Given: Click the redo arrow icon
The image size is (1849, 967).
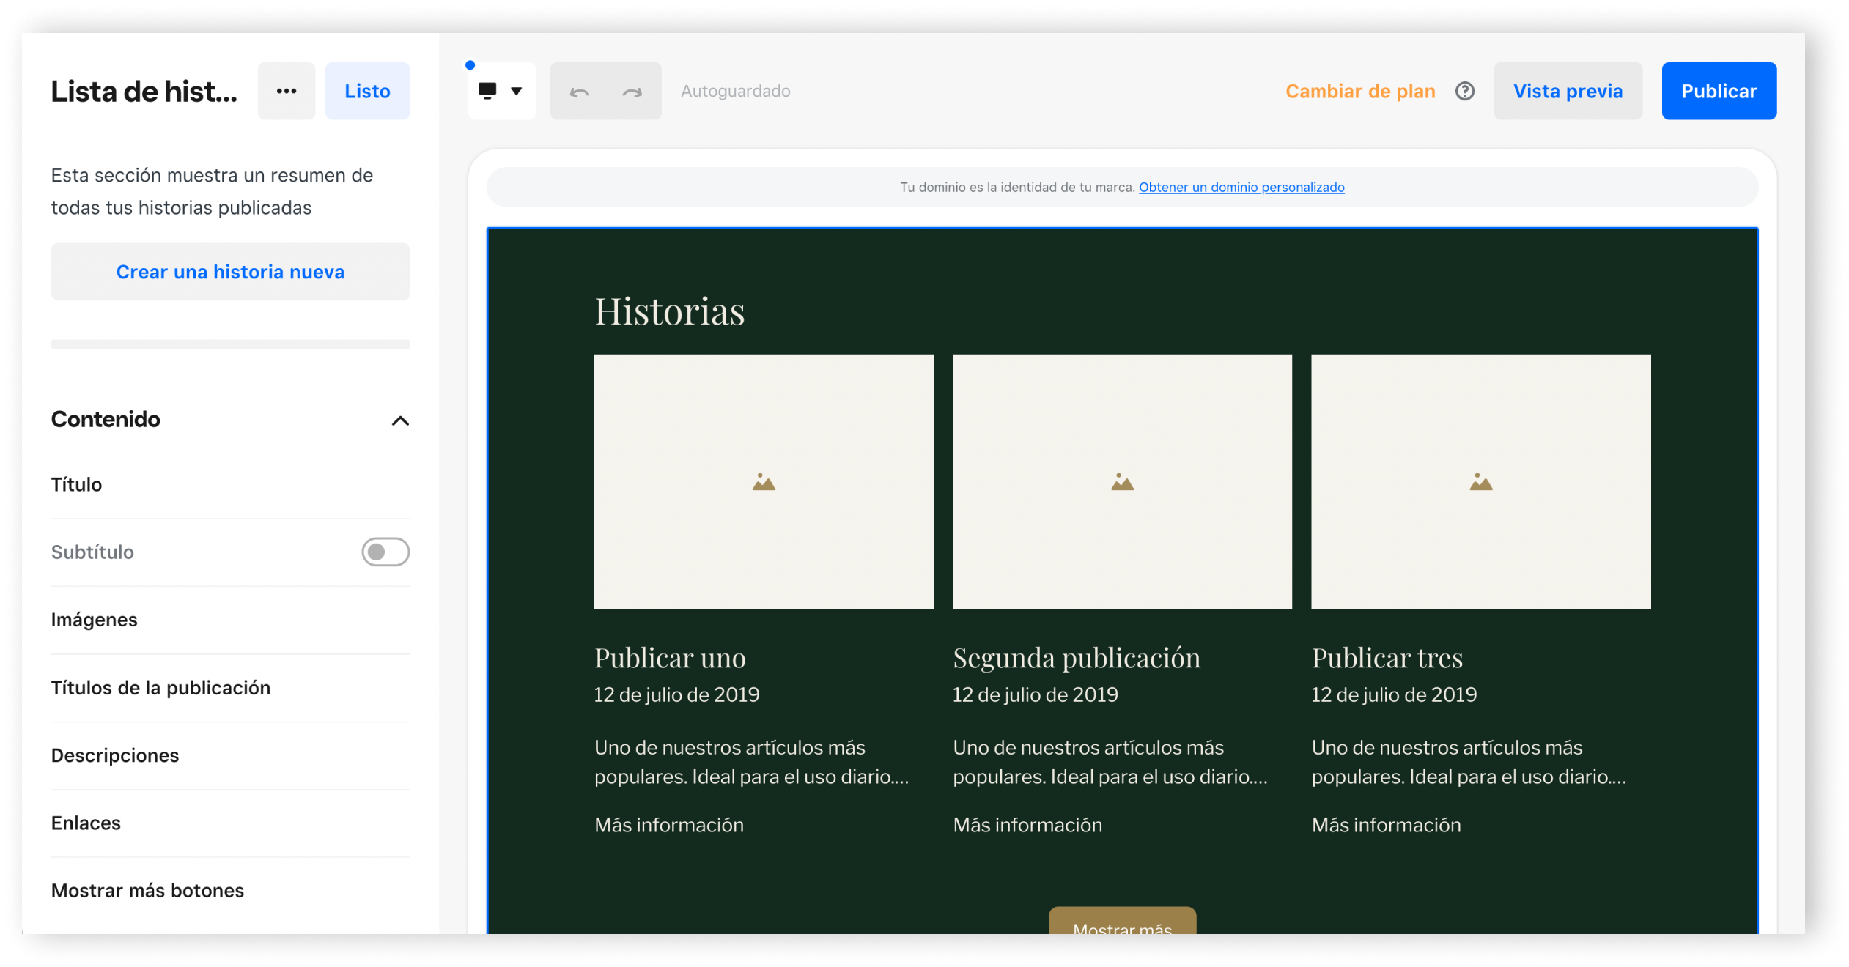Looking at the screenshot, I should click(632, 92).
